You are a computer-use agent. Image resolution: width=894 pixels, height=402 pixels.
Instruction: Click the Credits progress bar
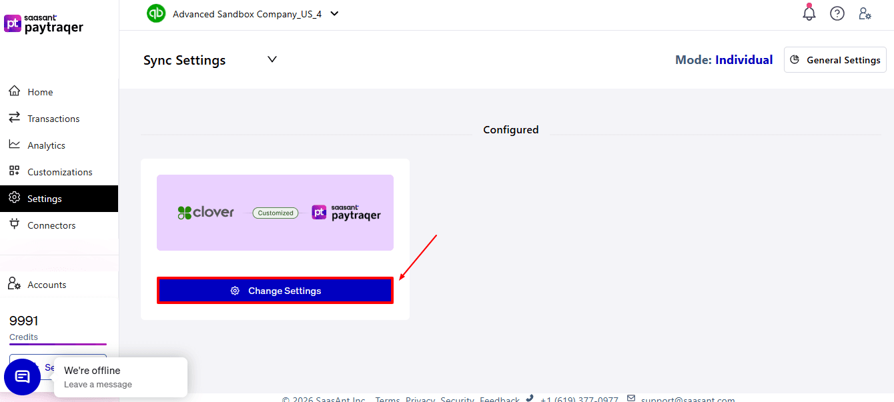pyautogui.click(x=58, y=345)
